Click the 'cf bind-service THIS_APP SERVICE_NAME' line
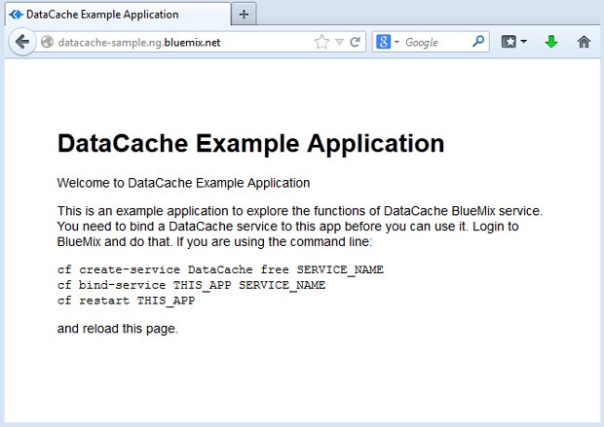Screen dimensions: 604x427 [192, 285]
